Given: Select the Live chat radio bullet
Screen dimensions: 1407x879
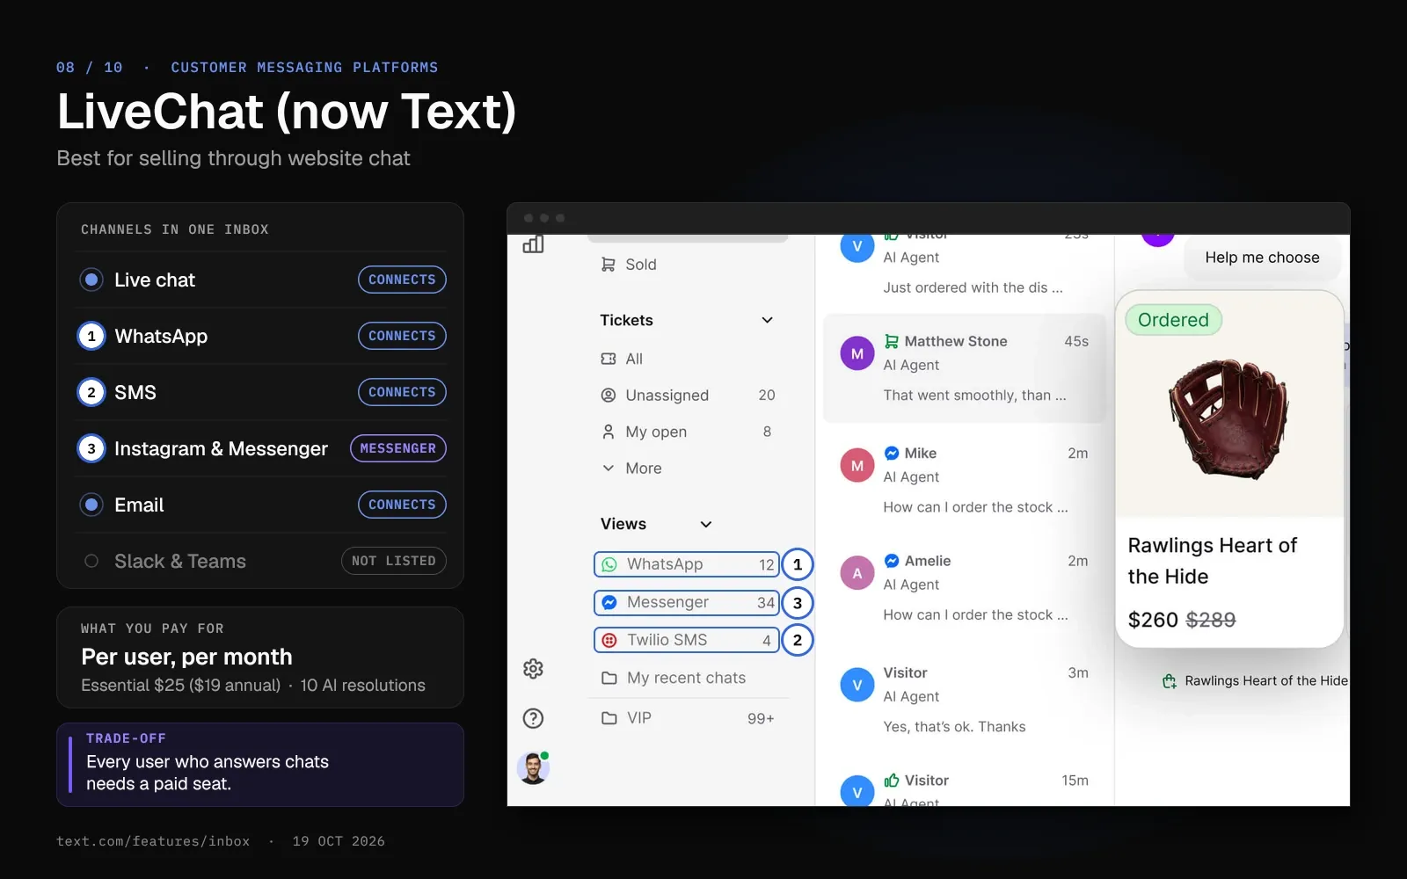Looking at the screenshot, I should point(91,280).
